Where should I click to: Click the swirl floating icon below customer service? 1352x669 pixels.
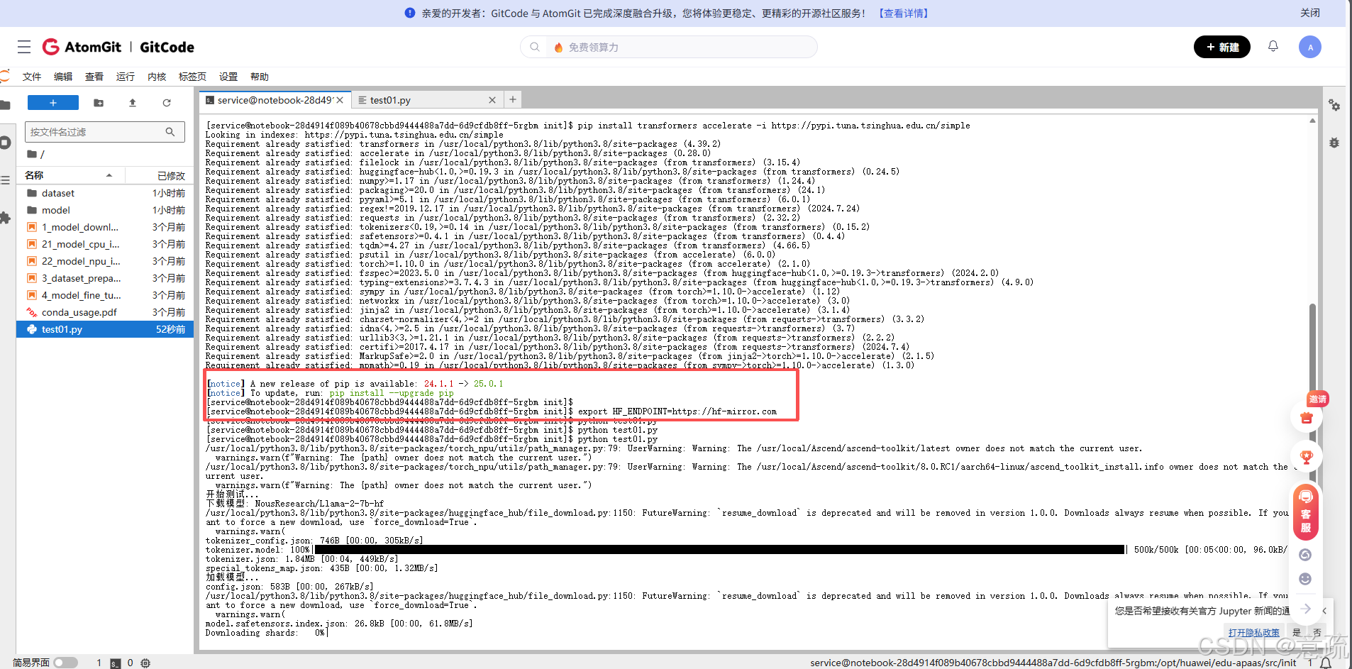[1305, 555]
